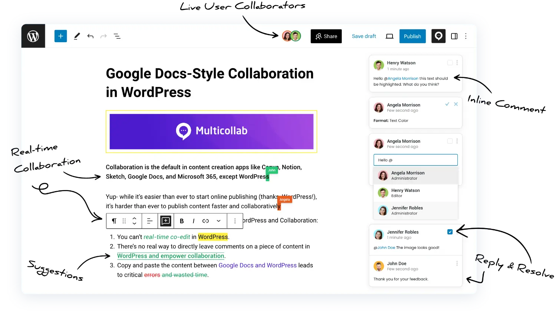Click the post title heading

[210, 83]
